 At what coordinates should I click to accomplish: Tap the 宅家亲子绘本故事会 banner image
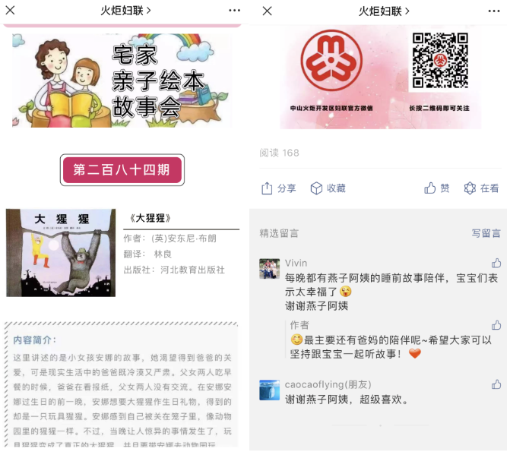[122, 81]
